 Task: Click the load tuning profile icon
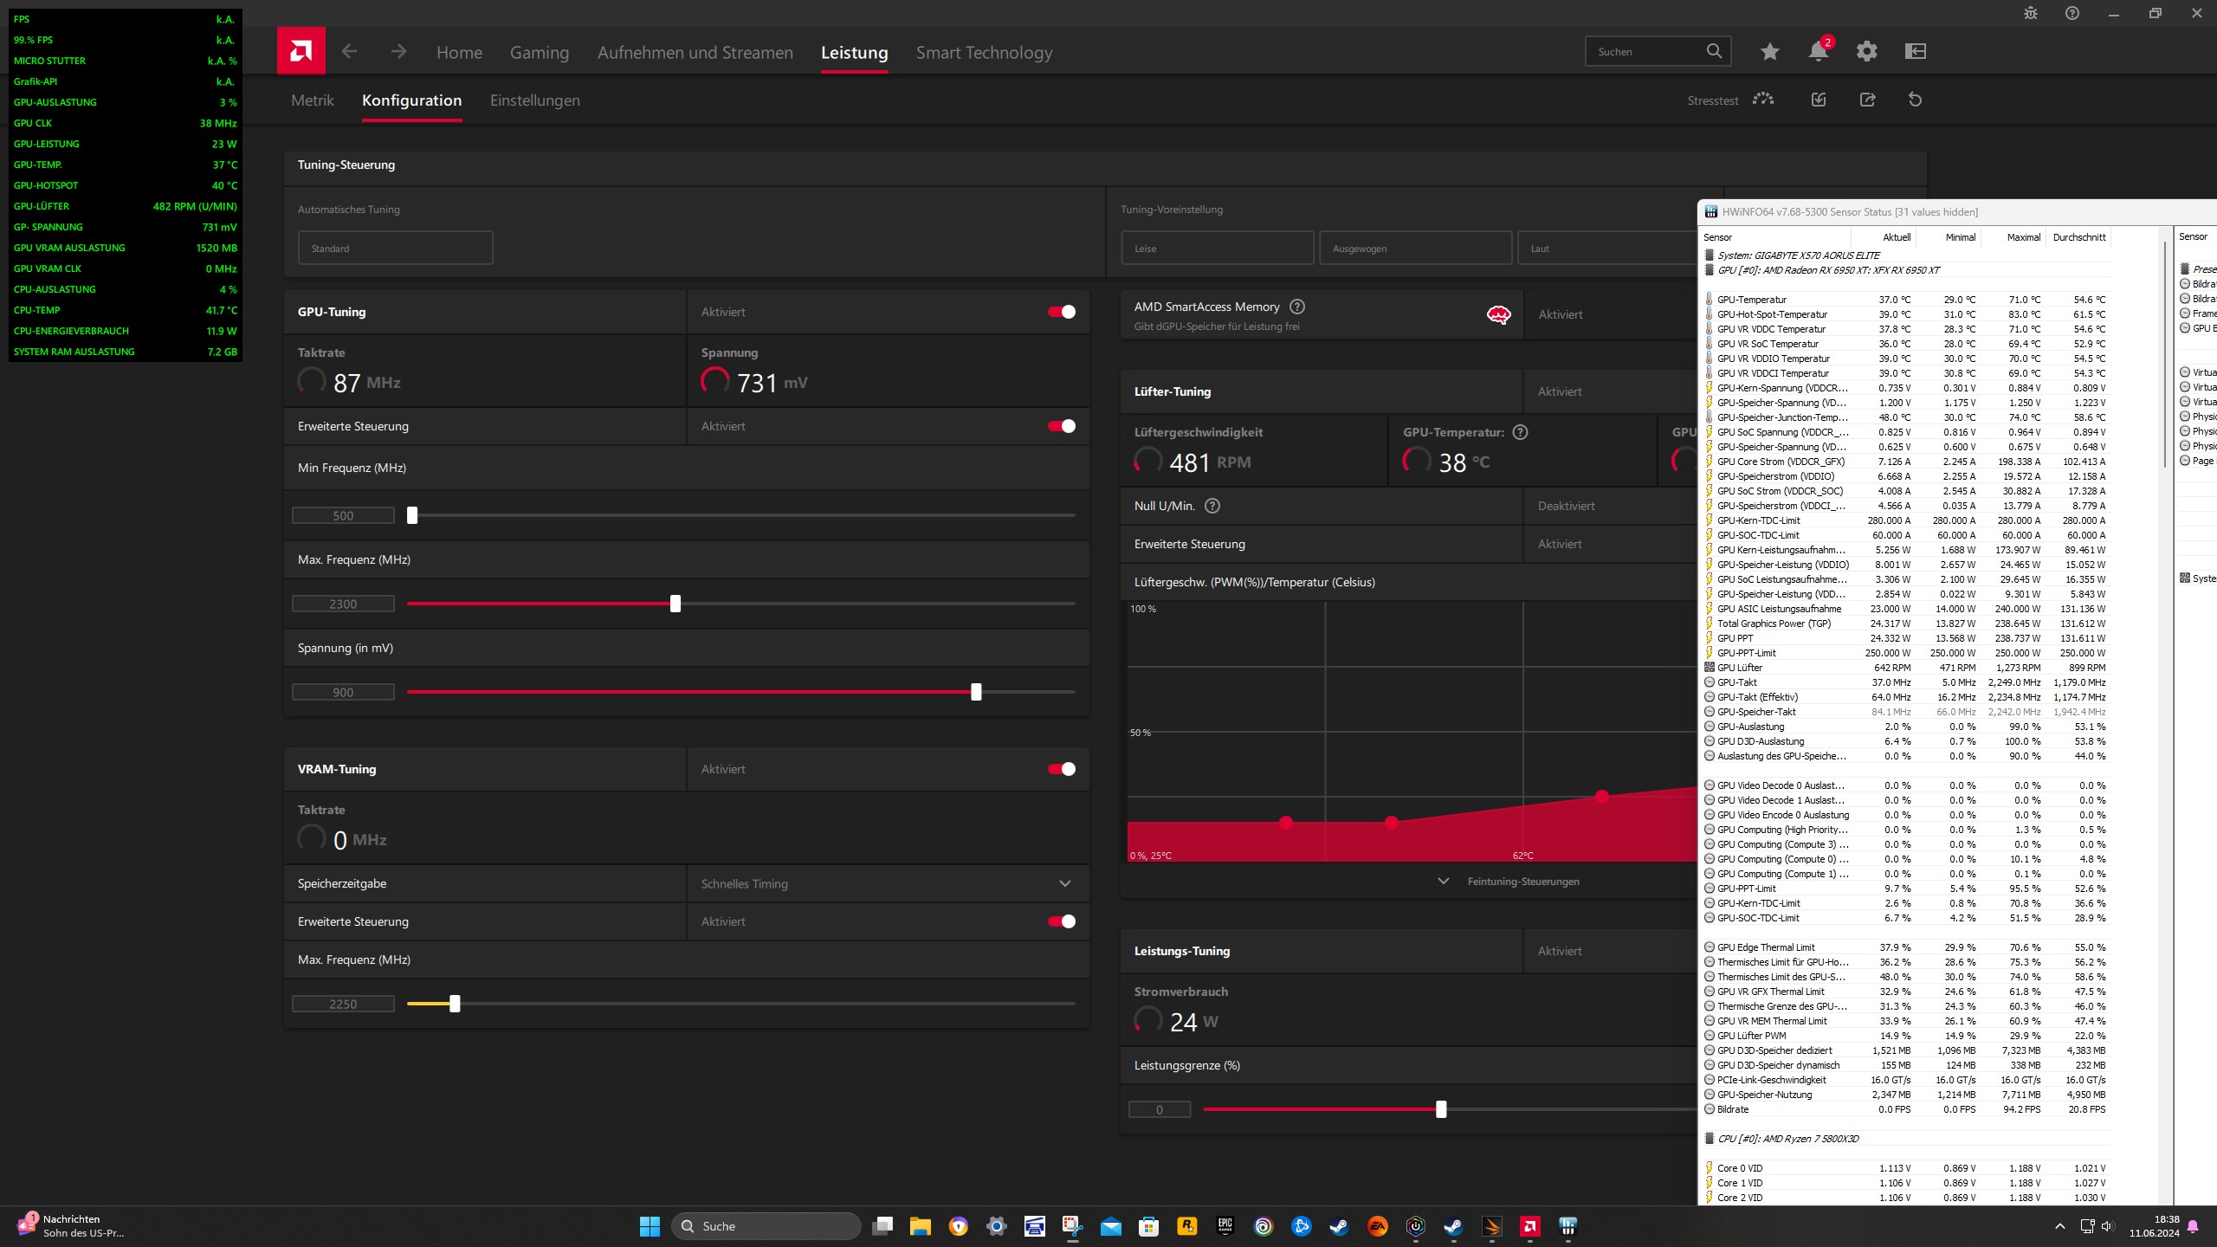pyautogui.click(x=1819, y=100)
